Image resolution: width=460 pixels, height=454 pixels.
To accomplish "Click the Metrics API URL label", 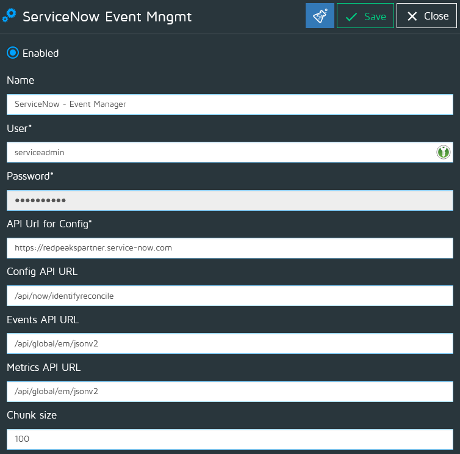I will click(43, 367).
